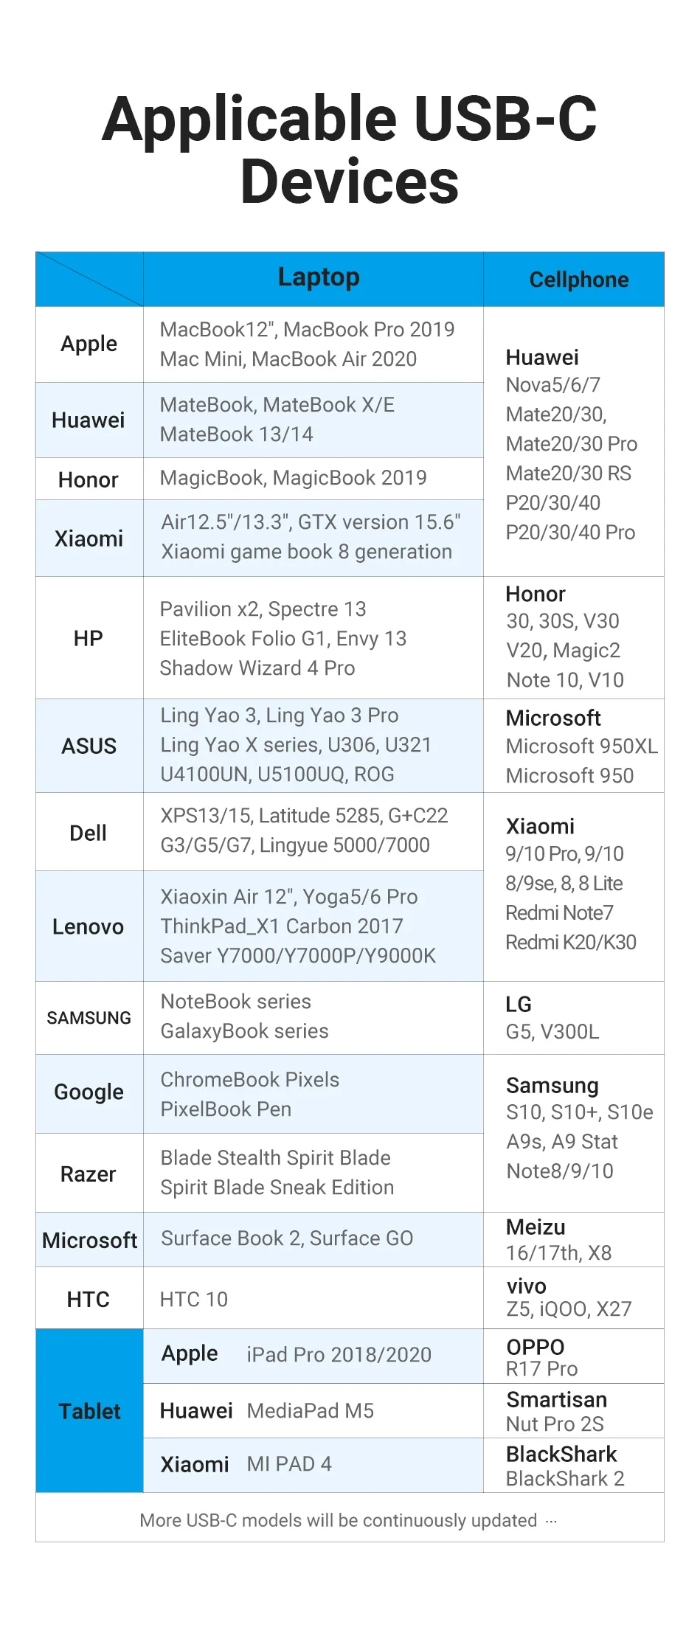Select the Lenovo brand cell
This screenshot has width=686, height=1636.
click(89, 926)
